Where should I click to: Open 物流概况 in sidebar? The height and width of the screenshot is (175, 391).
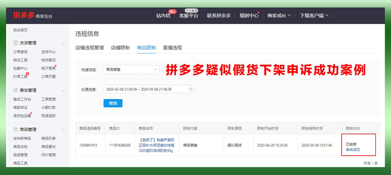coord(48,60)
